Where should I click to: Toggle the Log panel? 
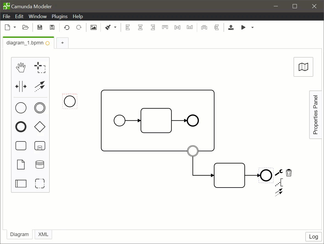(314, 237)
